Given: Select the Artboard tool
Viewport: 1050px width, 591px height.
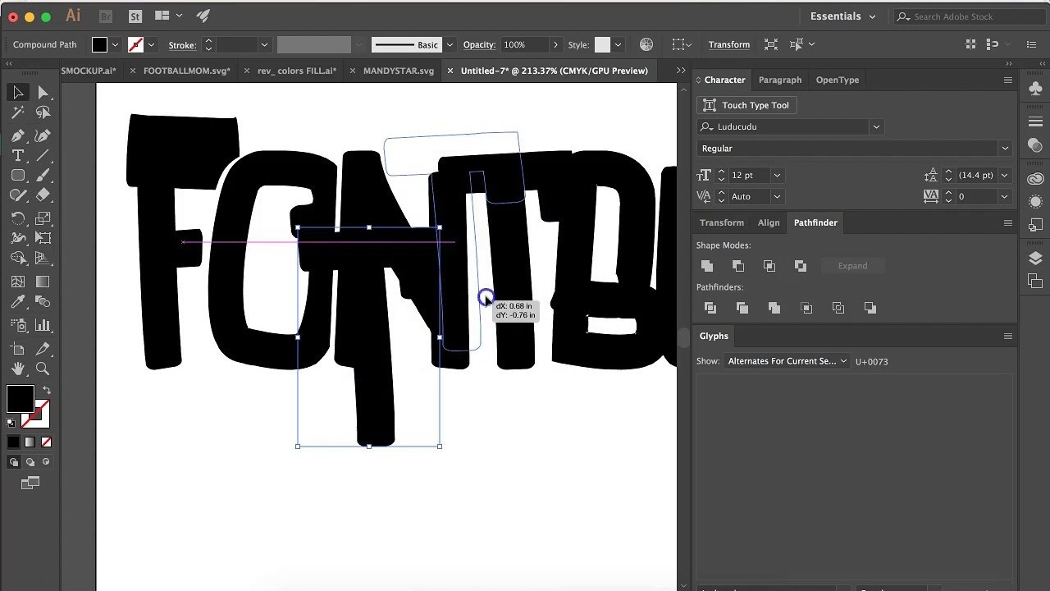Looking at the screenshot, I should (18, 348).
